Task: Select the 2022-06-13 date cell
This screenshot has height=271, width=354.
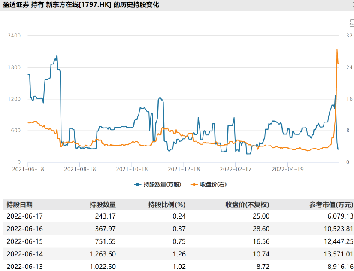Action: tap(24, 267)
